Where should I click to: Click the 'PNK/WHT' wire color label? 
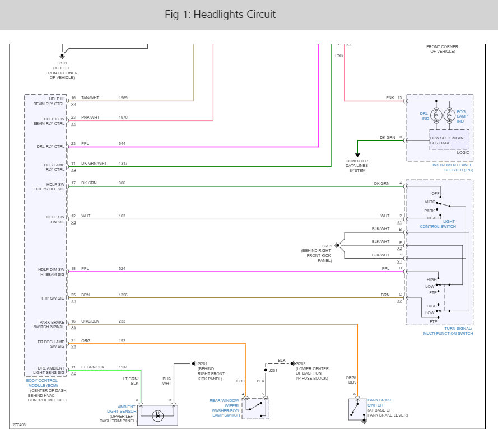point(91,118)
